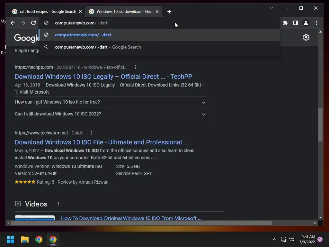The image size is (329, 247).
Task: Click the video thumbnail under Videos
Action: 35,218
